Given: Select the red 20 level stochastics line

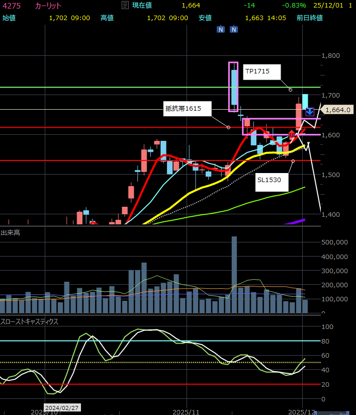Looking at the screenshot, I should (x=151, y=384).
